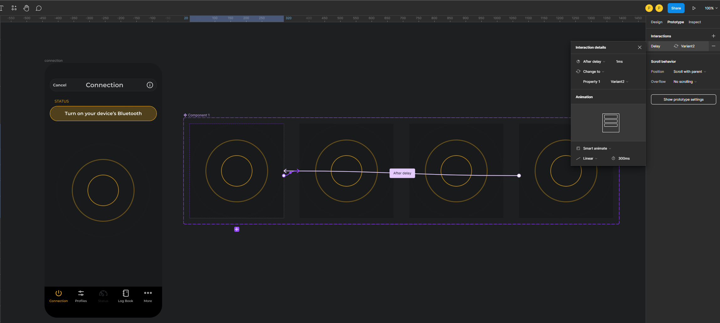Image resolution: width=720 pixels, height=323 pixels.
Task: Add a new interaction with plus icon
Action: pyautogui.click(x=713, y=36)
